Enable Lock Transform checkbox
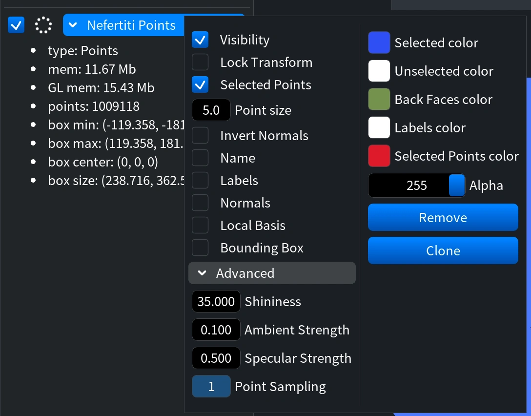Screen dimensions: 531x416 [x=200, y=62]
